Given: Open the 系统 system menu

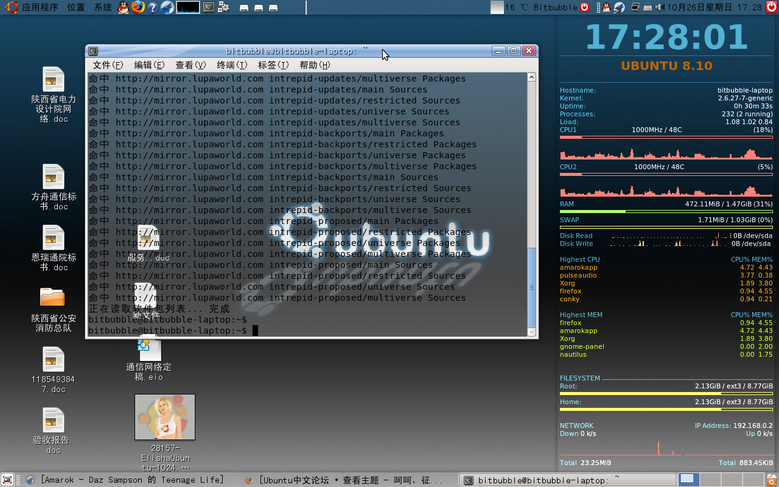Looking at the screenshot, I should [x=103, y=7].
